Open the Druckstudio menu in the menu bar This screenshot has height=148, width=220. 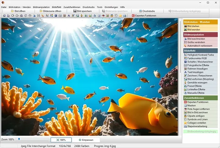(x=89, y=7)
